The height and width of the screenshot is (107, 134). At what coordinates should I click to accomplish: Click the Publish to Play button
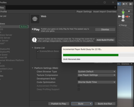[x=59, y=104]
